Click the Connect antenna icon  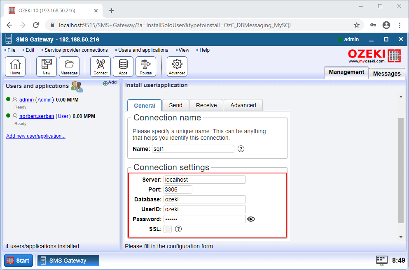click(100, 66)
